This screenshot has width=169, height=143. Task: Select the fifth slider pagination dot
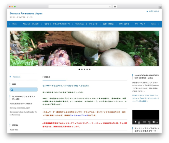(x=90, y=69)
